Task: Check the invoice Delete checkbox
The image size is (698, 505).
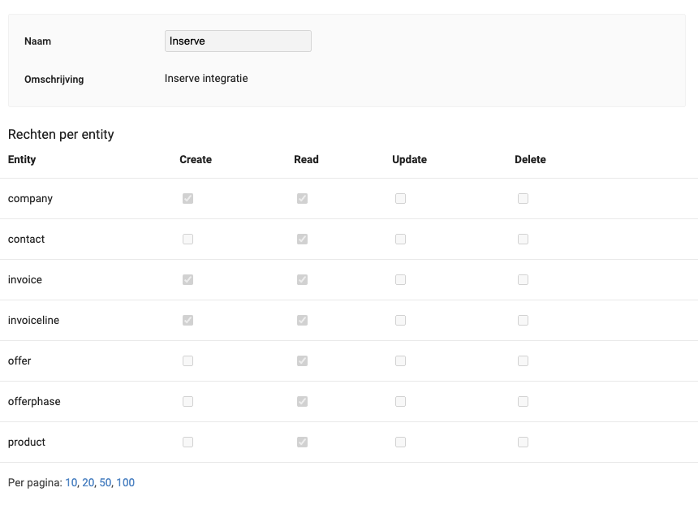Action: click(523, 279)
